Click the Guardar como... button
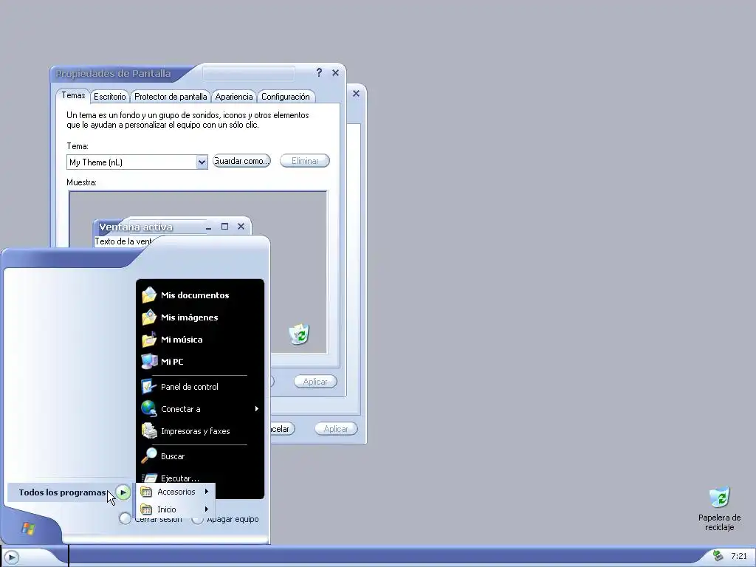Viewport: 756px width, 567px height. 241,161
